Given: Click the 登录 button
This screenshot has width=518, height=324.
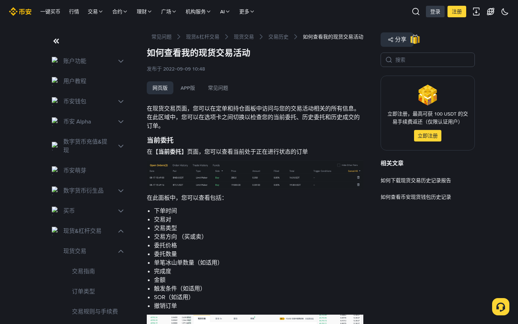Looking at the screenshot, I should point(435,12).
